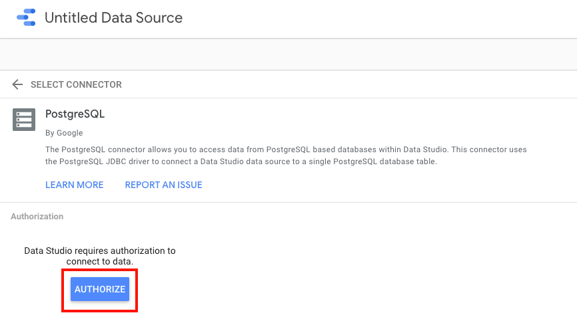Click the Data Studio logo icon
The image size is (577, 321).
tap(25, 18)
